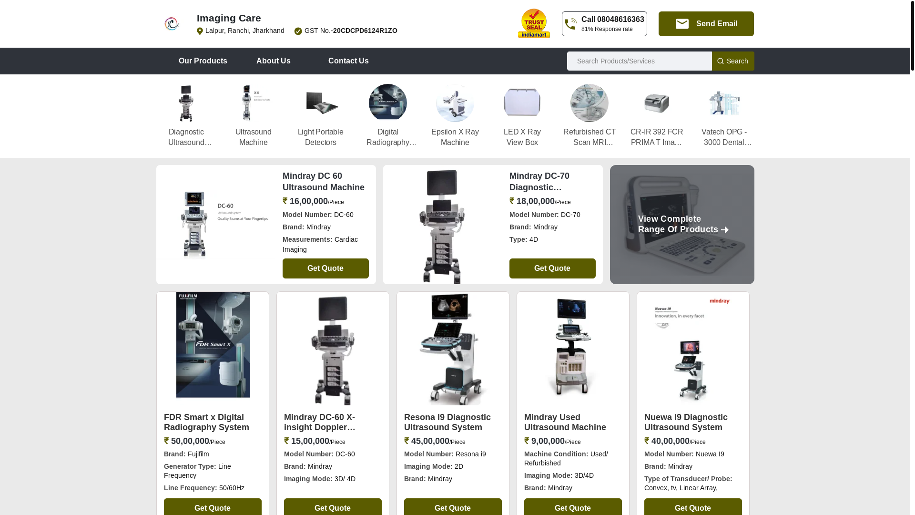Open Diagnostic Ultrasound category icon

tap(186, 103)
